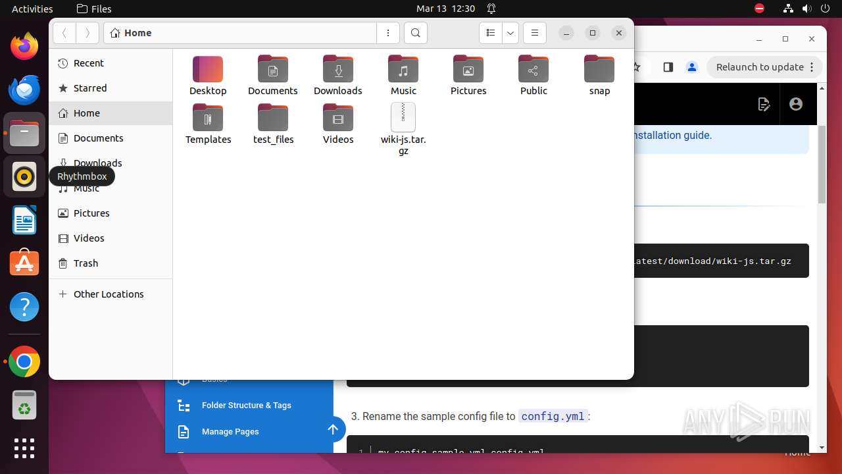Image resolution: width=842 pixels, height=474 pixels.
Task: Click the Google Chrome dock icon
Action: point(24,362)
